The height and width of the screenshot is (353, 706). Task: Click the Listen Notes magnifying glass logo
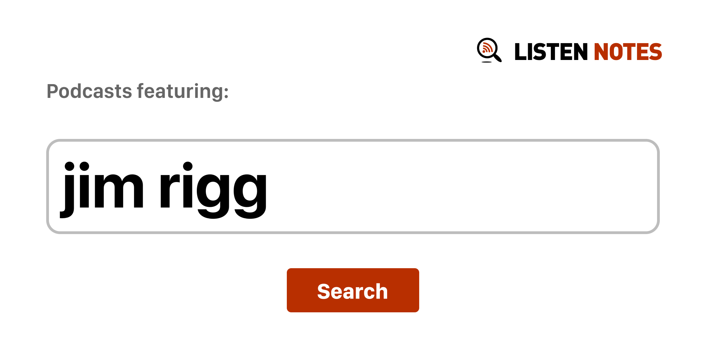[489, 50]
